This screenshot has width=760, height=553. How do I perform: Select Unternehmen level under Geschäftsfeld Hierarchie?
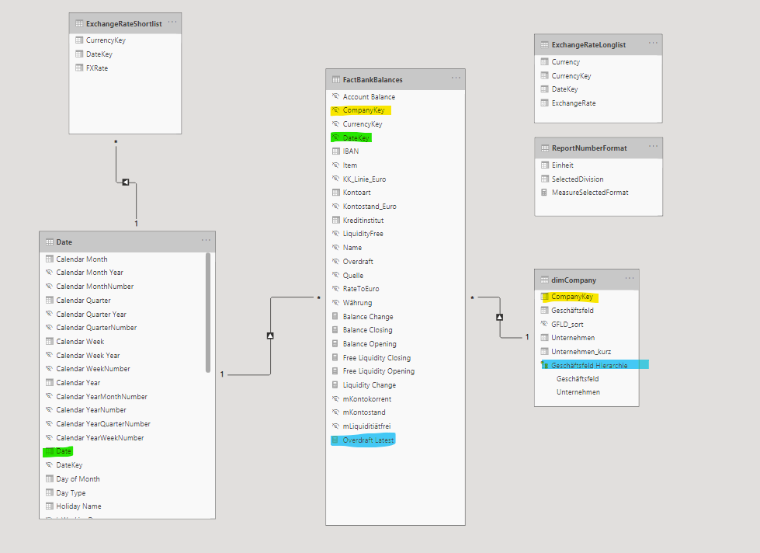click(x=578, y=392)
